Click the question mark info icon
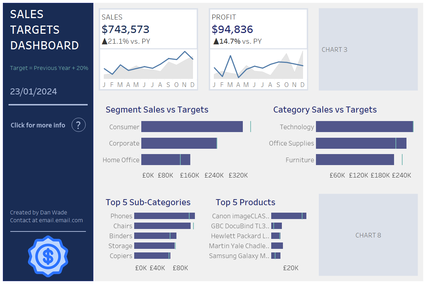This screenshot has width=426, height=284. coord(78,125)
